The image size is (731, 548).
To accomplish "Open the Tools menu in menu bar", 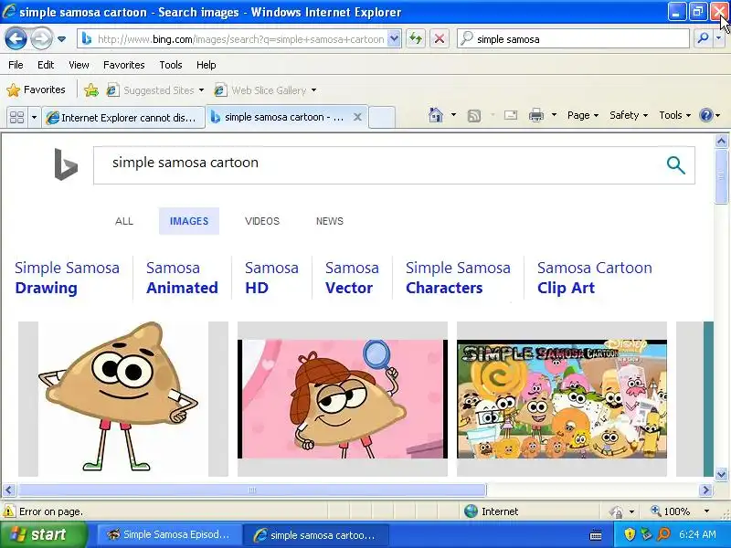I will (171, 65).
